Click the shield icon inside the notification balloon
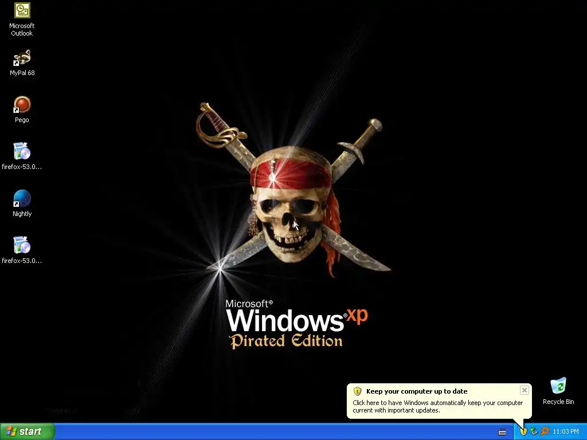Viewport: 587px width, 440px height. (358, 391)
